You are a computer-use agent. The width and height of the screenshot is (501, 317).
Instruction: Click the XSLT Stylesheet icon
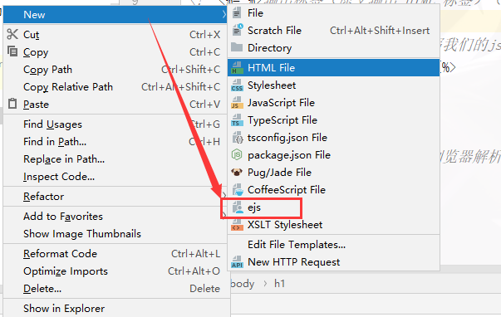[237, 225]
